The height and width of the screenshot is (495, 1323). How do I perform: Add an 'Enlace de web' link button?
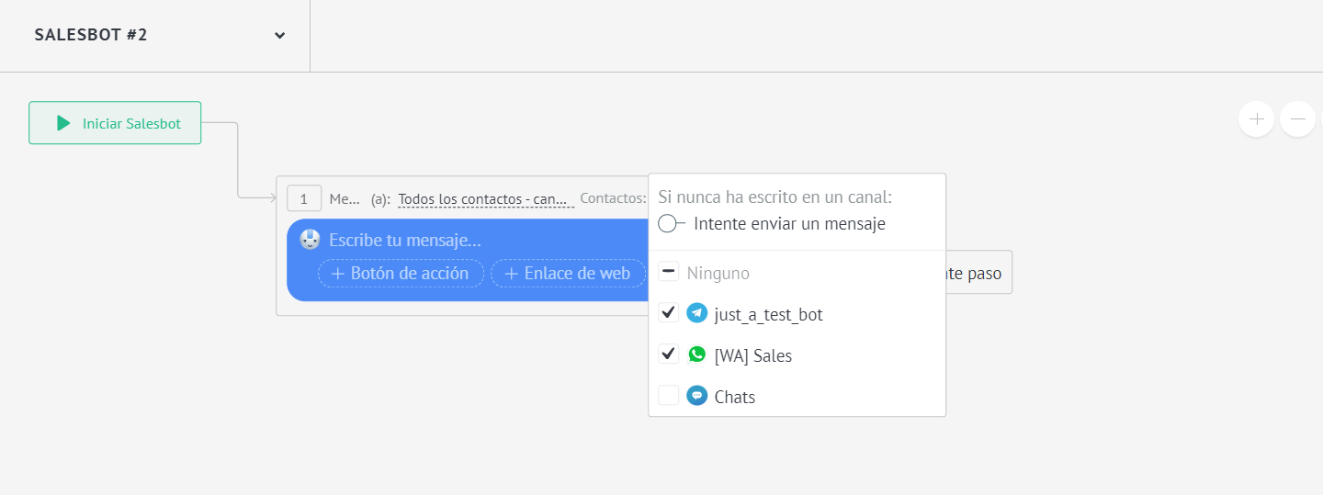click(568, 274)
